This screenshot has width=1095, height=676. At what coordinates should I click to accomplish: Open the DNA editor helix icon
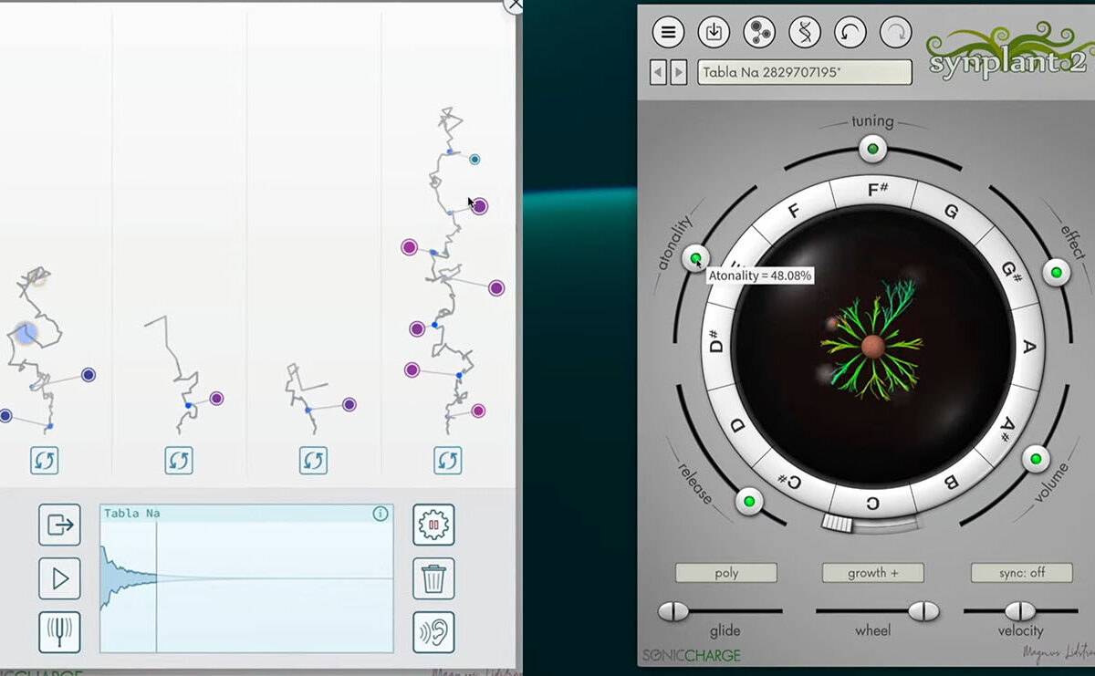[x=804, y=33]
